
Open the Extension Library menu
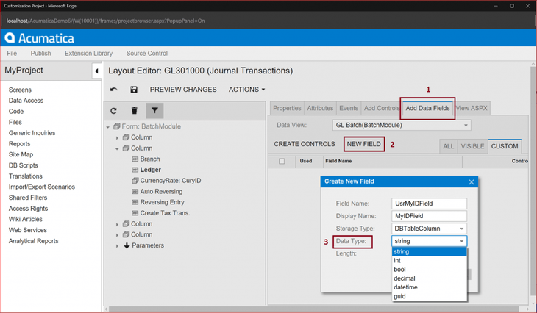pos(89,54)
